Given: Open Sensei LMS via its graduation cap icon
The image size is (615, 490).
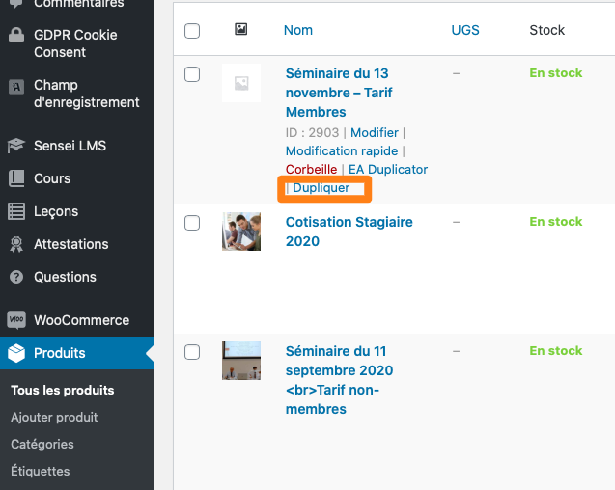Looking at the screenshot, I should tap(16, 146).
